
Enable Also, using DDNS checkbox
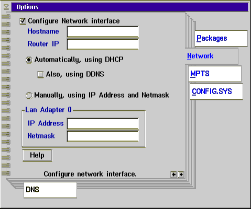[x=40, y=75]
